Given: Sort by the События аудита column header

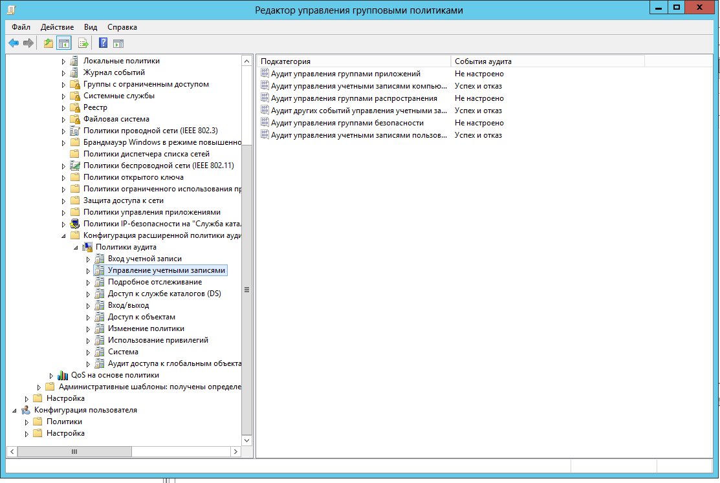Looking at the screenshot, I should click(548, 61).
